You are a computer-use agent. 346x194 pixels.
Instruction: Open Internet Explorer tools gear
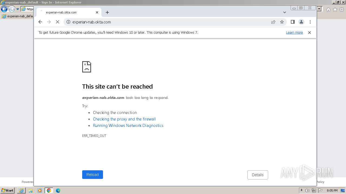(x=342, y=9)
